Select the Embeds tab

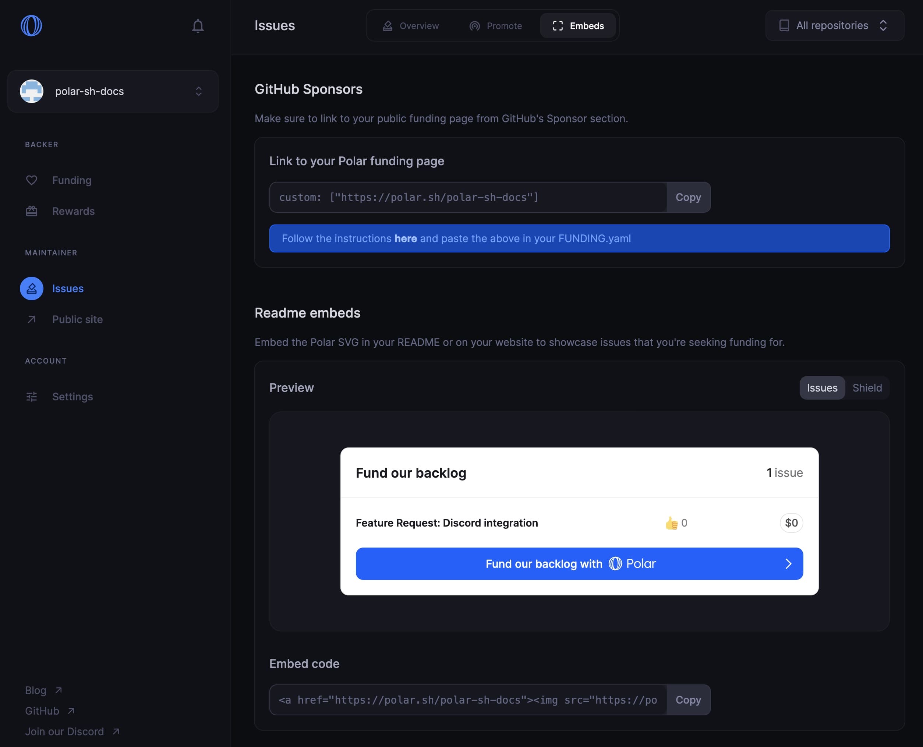tap(578, 25)
